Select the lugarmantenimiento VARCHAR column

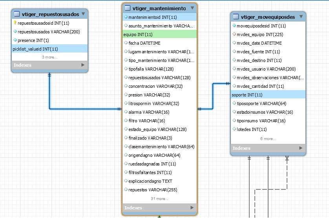[159, 52]
